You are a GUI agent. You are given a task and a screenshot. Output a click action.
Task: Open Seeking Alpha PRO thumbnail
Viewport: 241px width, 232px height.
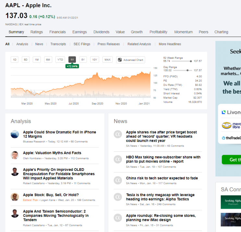(x=231, y=220)
